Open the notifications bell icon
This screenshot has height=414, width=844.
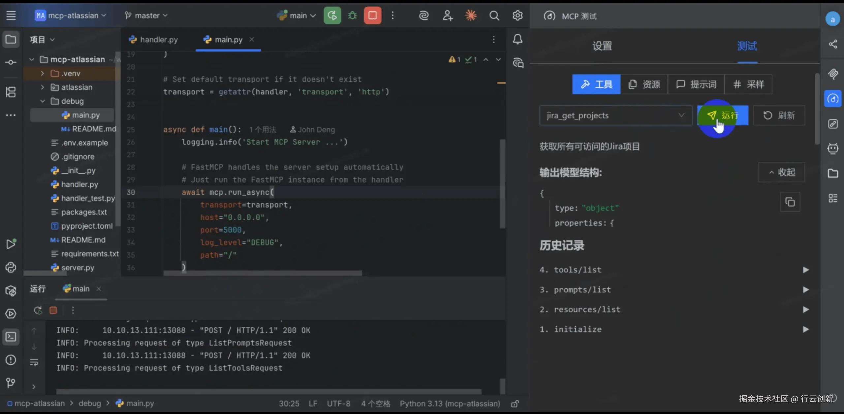coord(517,39)
